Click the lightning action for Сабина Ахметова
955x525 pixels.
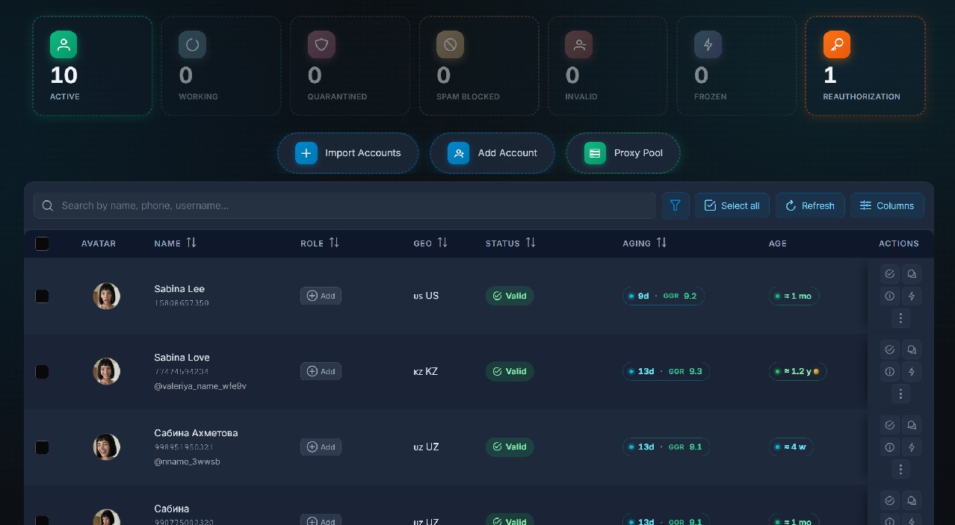(912, 447)
